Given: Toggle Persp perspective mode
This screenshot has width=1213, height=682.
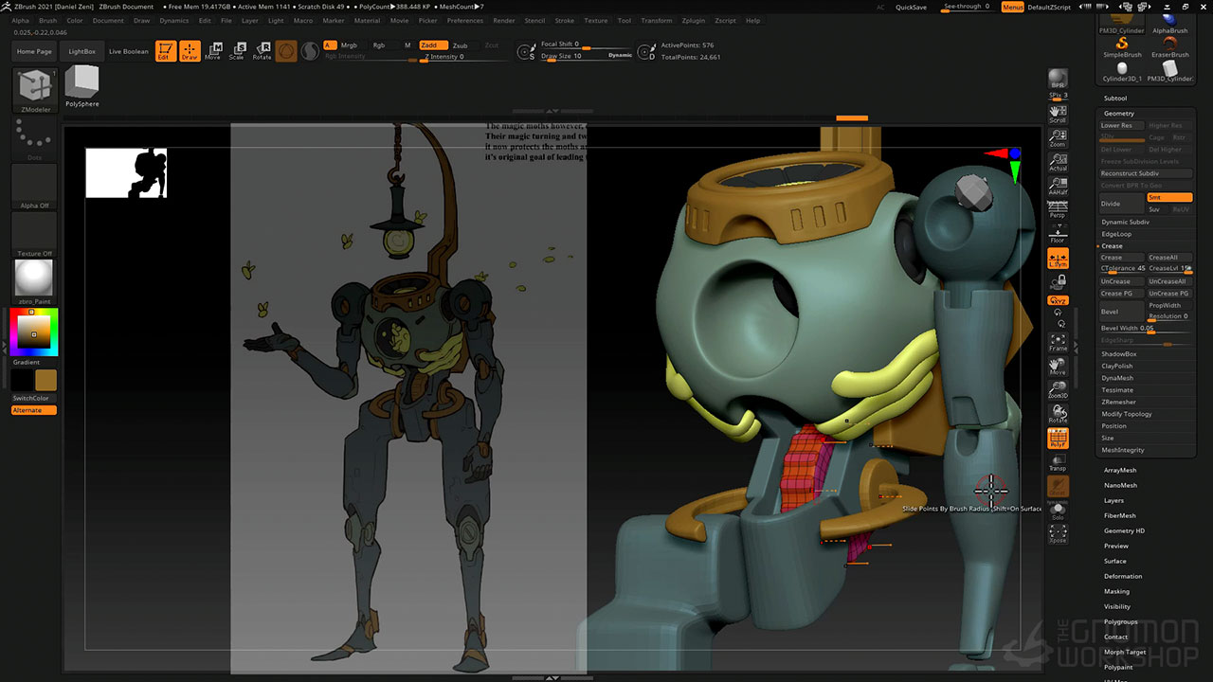Looking at the screenshot, I should 1058,208.
